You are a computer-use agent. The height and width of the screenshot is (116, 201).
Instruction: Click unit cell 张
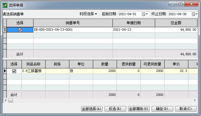(81, 71)
